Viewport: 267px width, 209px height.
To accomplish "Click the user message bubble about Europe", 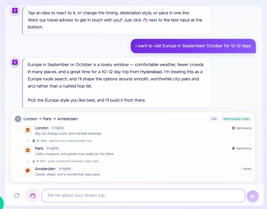I will point(193,46).
